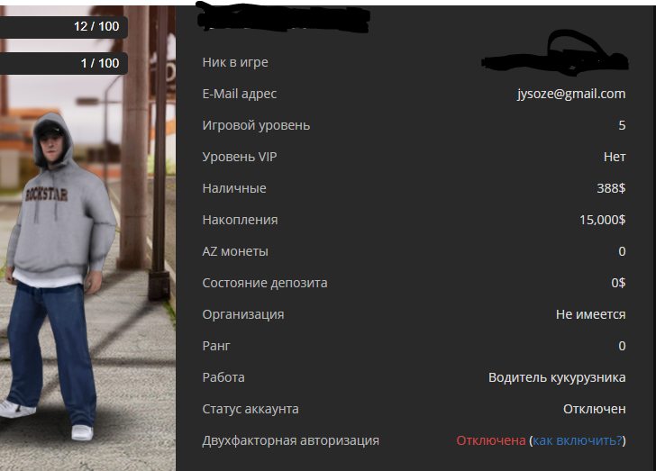The width and height of the screenshot is (656, 471).
Task: Click the Работа value Водитель кукурузника
Action: click(557, 377)
